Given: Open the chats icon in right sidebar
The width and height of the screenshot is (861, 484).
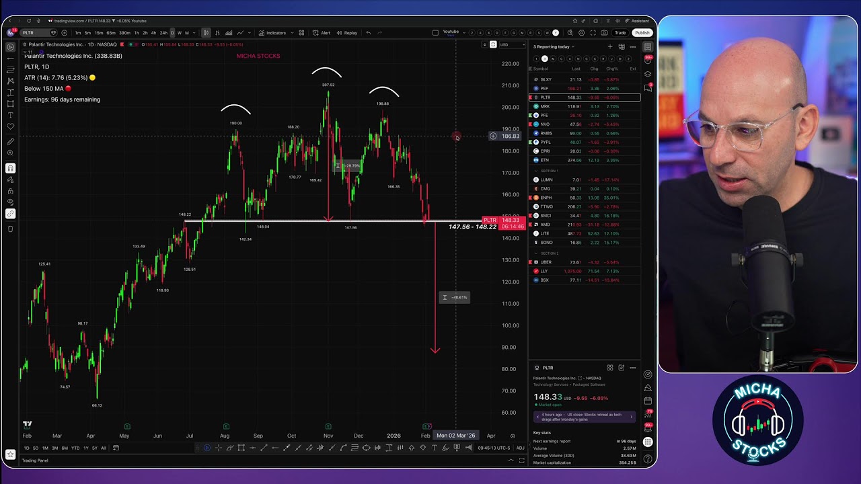Looking at the screenshot, I should (648, 87).
